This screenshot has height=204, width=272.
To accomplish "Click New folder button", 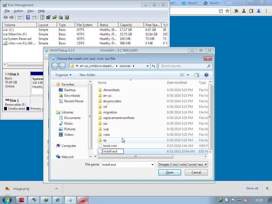I will 87,75.
